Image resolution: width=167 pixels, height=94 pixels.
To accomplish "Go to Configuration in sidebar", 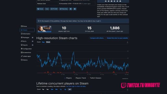I will coord(26,49).
